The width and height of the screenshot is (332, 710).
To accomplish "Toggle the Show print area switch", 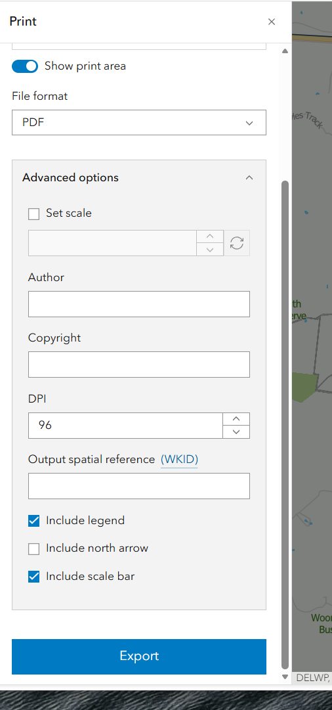I will 25,66.
